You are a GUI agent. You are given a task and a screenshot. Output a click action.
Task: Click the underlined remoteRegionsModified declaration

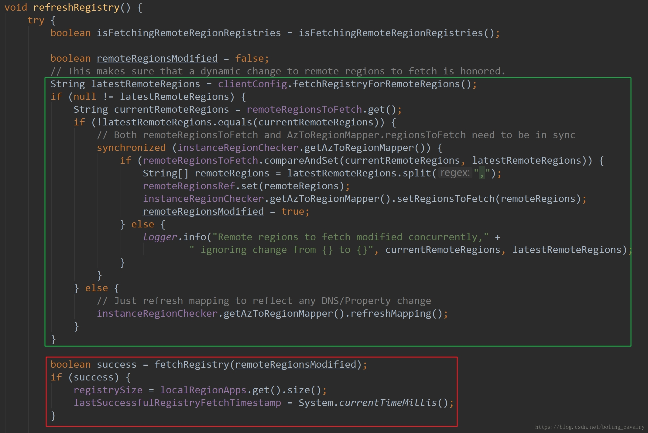tap(157, 58)
